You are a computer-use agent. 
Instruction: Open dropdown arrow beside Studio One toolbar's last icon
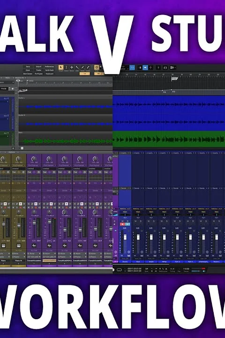(176, 68)
